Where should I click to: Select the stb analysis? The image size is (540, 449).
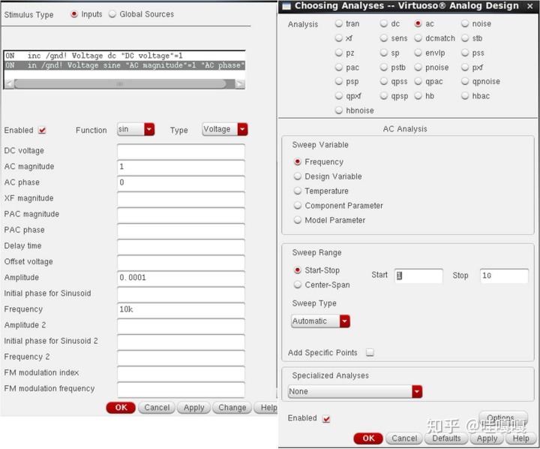[x=465, y=38]
